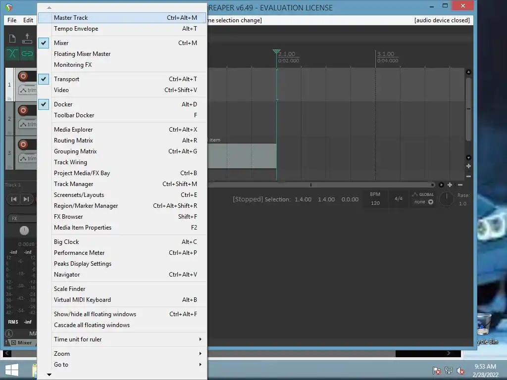The width and height of the screenshot is (507, 380).
Task: Arm track 1 record button
Action: [23, 76]
